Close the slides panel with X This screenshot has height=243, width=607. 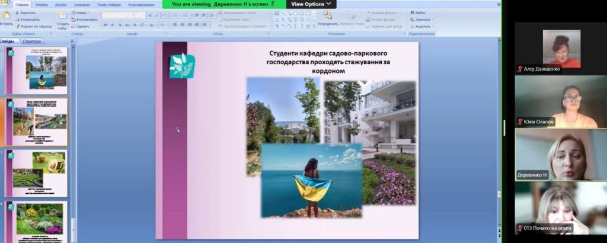(72, 41)
